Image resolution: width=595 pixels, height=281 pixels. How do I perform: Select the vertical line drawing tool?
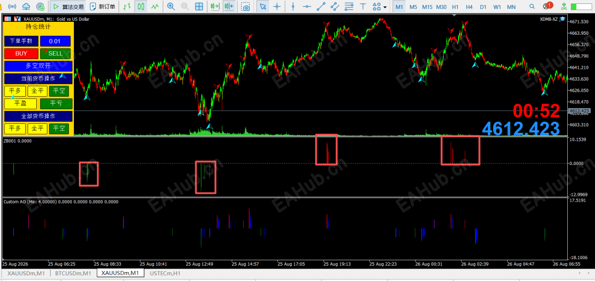pyautogui.click(x=293, y=6)
